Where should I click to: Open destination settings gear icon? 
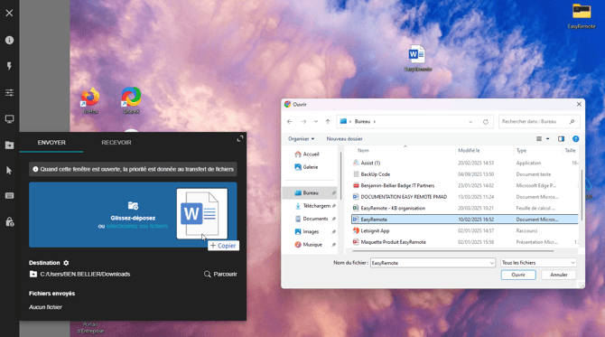[x=66, y=263]
